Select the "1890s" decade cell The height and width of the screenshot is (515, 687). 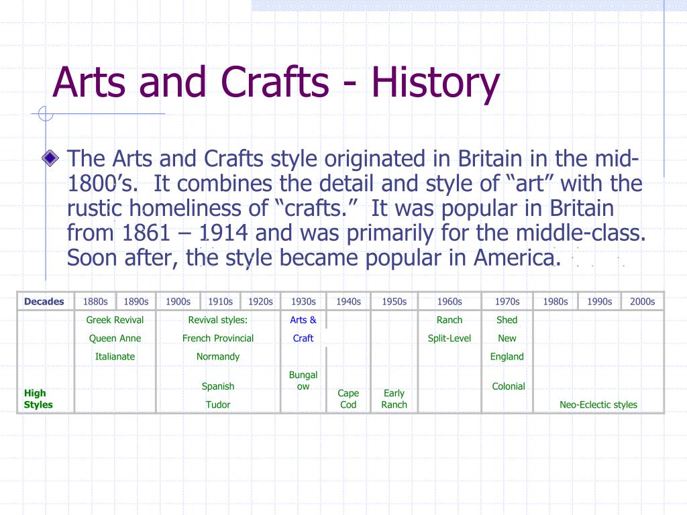pyautogui.click(x=136, y=302)
